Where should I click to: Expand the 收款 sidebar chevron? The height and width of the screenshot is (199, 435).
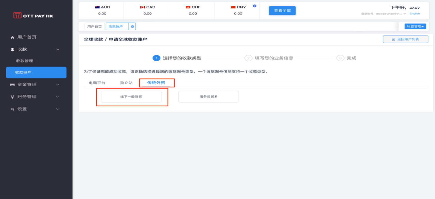coord(58,49)
